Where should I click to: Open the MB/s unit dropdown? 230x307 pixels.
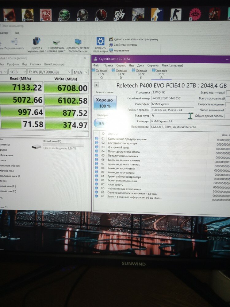(x=80, y=72)
